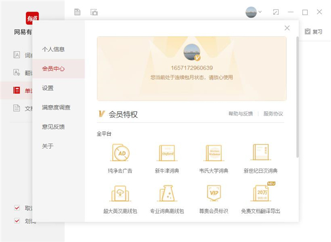The width and height of the screenshot is (331, 242).
Task: Open 满意度调查 from the side menu
Action: 56,107
